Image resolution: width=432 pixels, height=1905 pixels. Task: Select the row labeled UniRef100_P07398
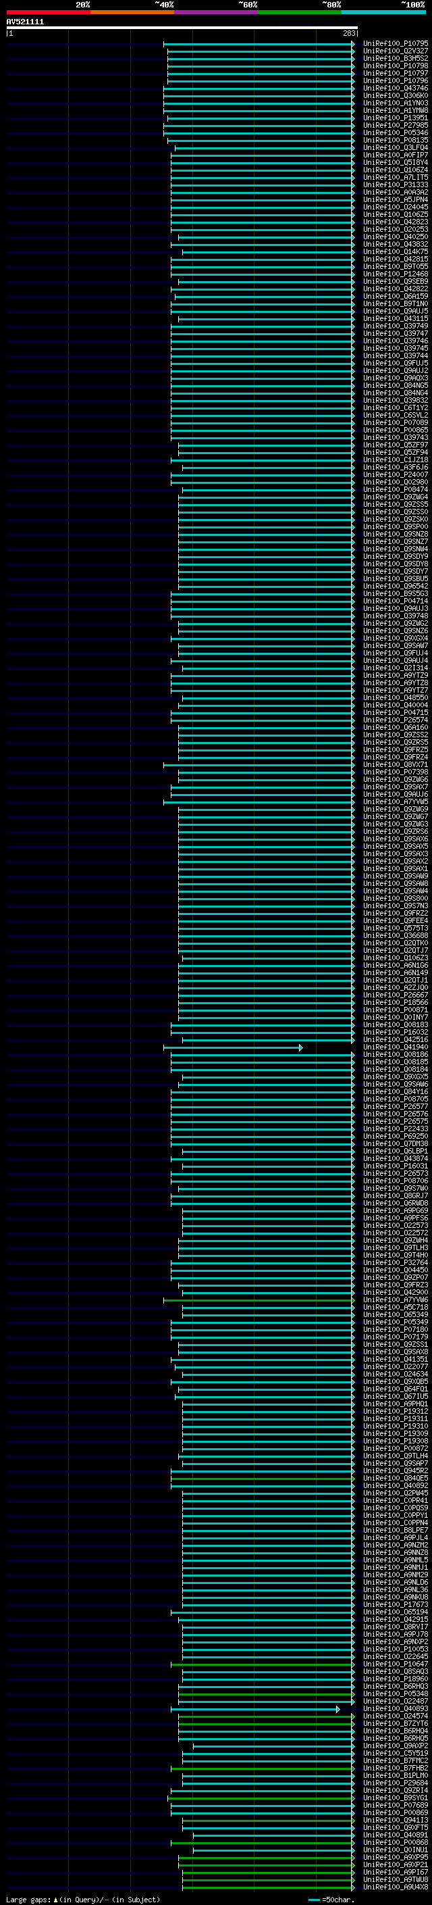396,772
